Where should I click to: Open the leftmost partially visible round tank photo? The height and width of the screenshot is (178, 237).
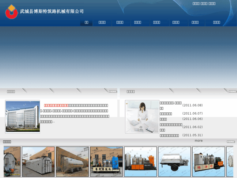pyautogui.click(x=12, y=162)
